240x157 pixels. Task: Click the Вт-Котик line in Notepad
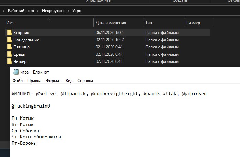click(x=23, y=124)
